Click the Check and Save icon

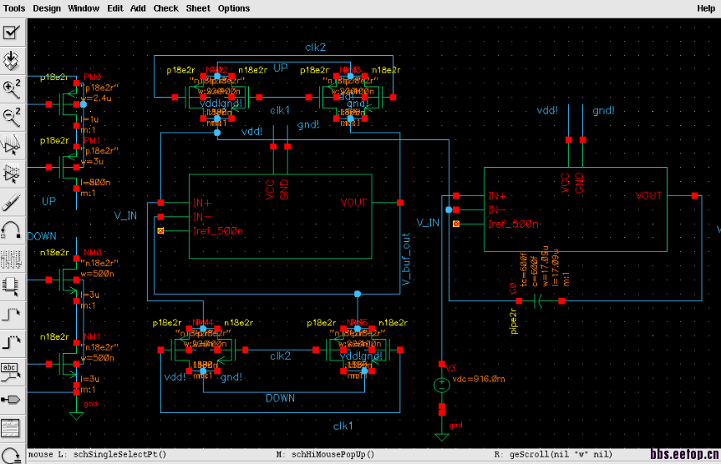click(12, 33)
